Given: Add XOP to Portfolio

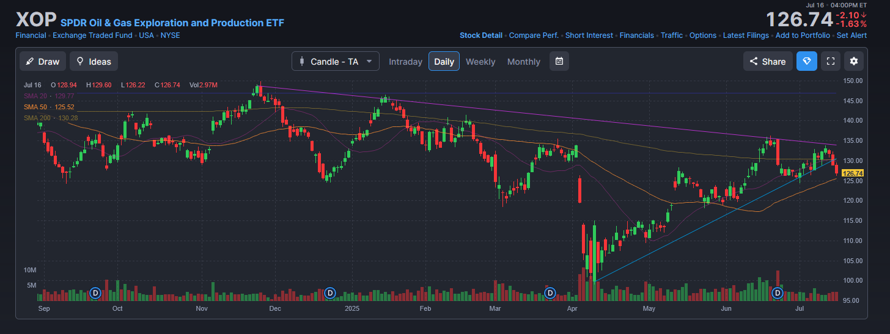Looking at the screenshot, I should point(803,35).
